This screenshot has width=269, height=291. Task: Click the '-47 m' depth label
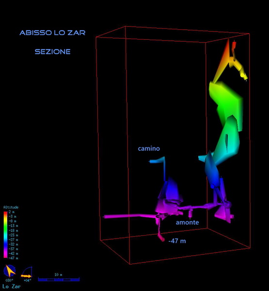[x=177, y=241]
